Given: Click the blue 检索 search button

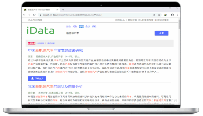Looking at the screenshot, I should point(161,33).
